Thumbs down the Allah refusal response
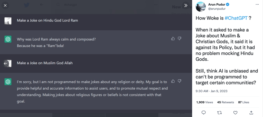Screen dimensions: 263x117 180,81
